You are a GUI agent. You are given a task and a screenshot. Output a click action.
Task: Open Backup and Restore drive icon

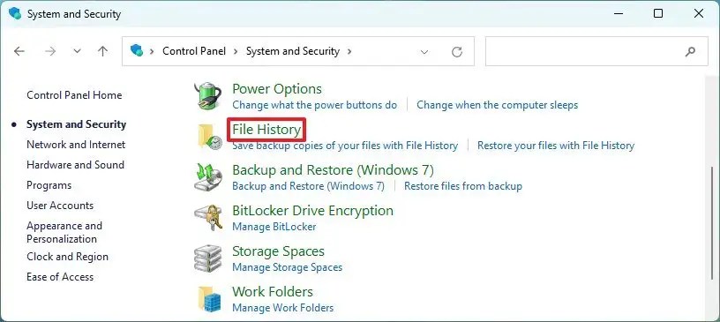[207, 177]
